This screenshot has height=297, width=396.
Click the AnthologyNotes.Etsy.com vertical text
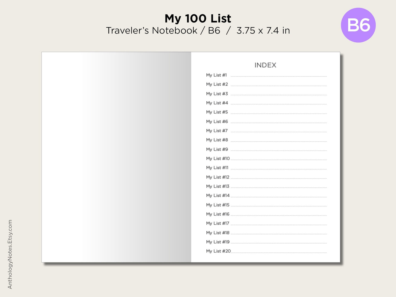point(10,254)
